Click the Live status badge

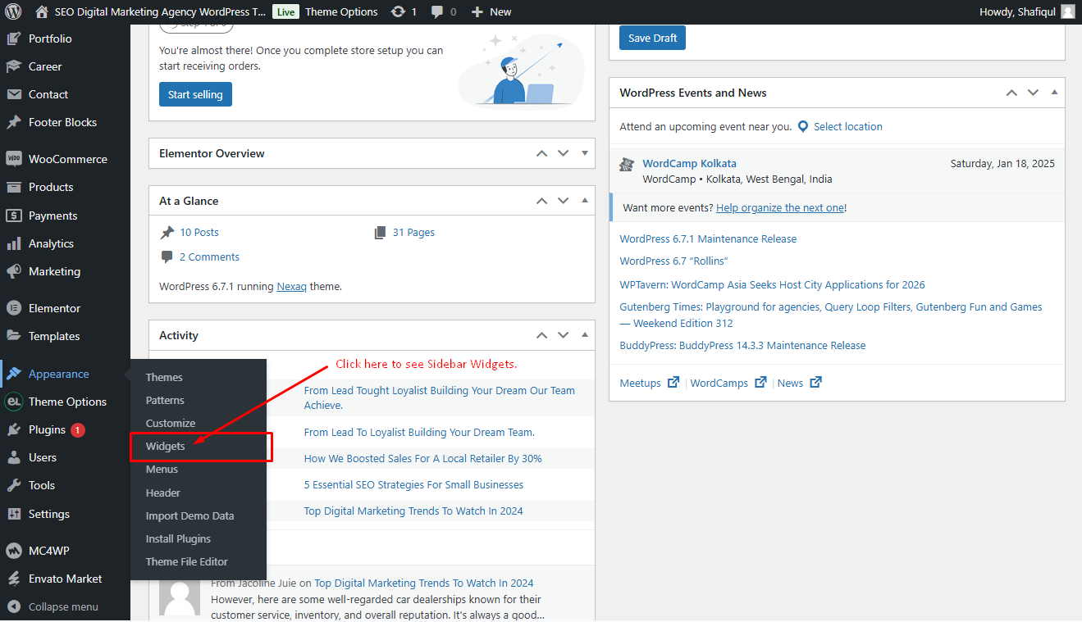pyautogui.click(x=285, y=11)
